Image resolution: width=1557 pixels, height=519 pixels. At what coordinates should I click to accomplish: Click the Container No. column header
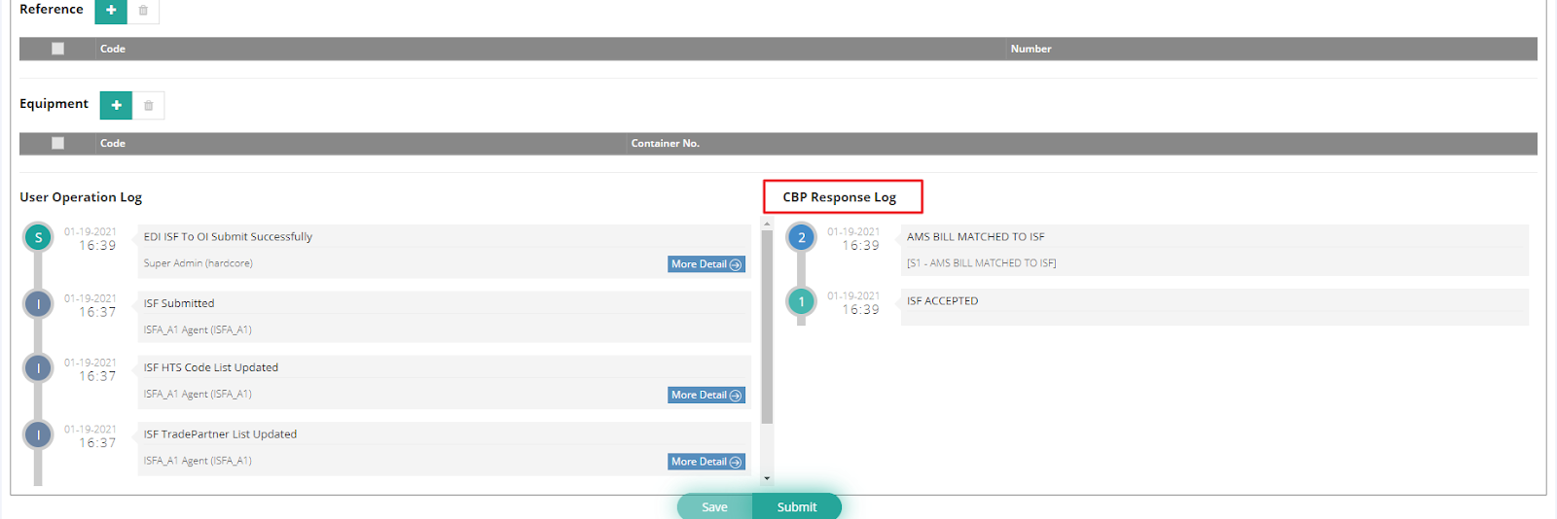(665, 143)
